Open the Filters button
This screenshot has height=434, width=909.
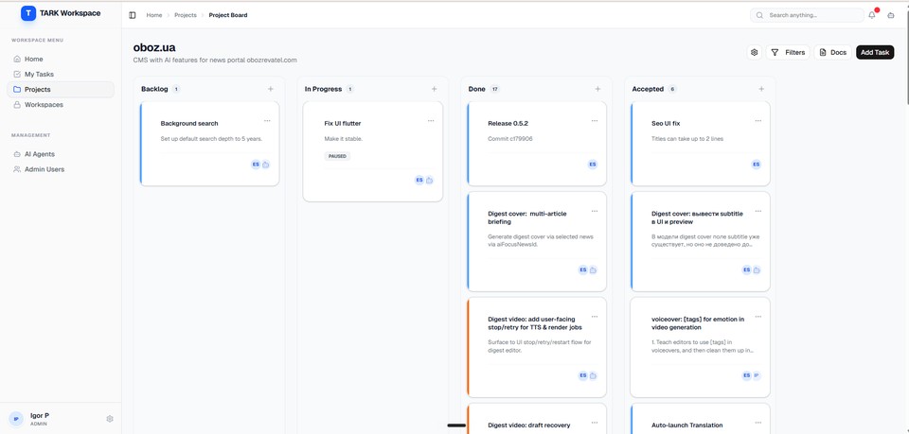[x=788, y=52]
